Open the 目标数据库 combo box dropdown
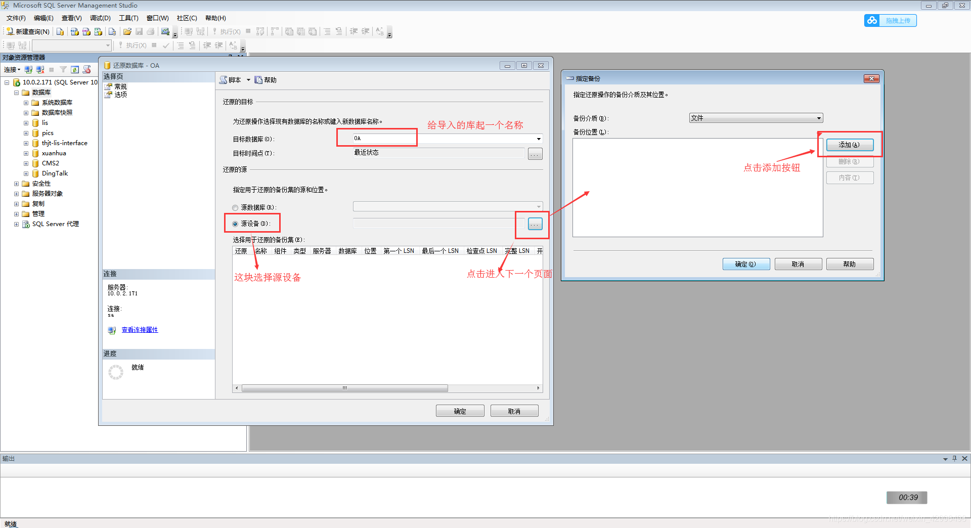This screenshot has height=528, width=971. point(539,139)
